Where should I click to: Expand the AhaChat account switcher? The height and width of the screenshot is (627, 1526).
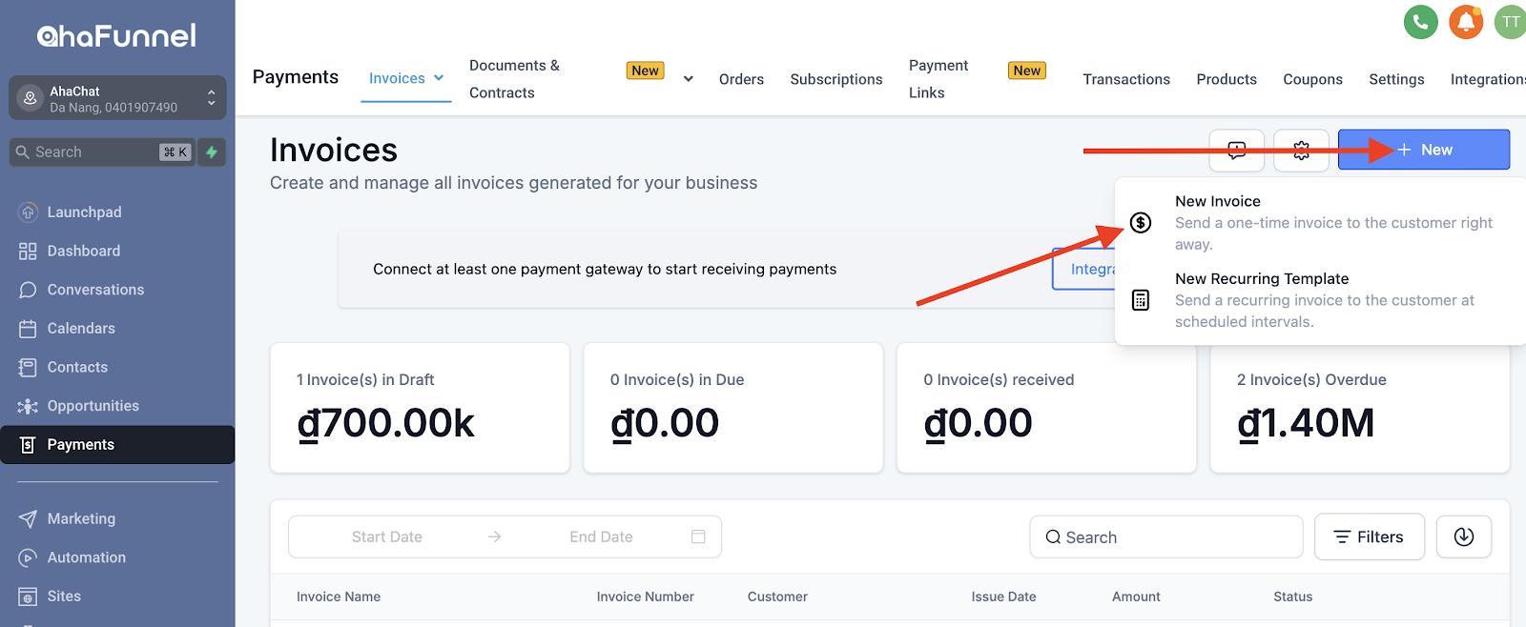117,98
